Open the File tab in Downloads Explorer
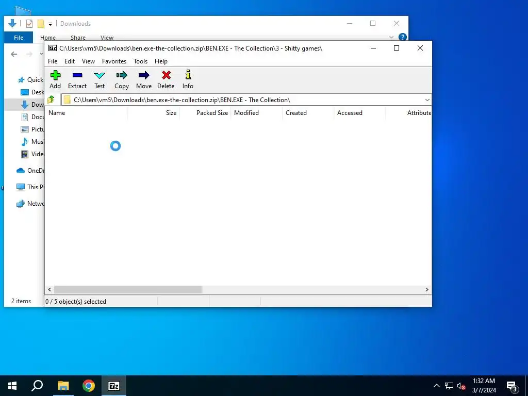 19,38
